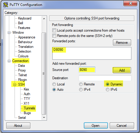Click the Source port input field
Screen dimensions: 140x133
87,70
